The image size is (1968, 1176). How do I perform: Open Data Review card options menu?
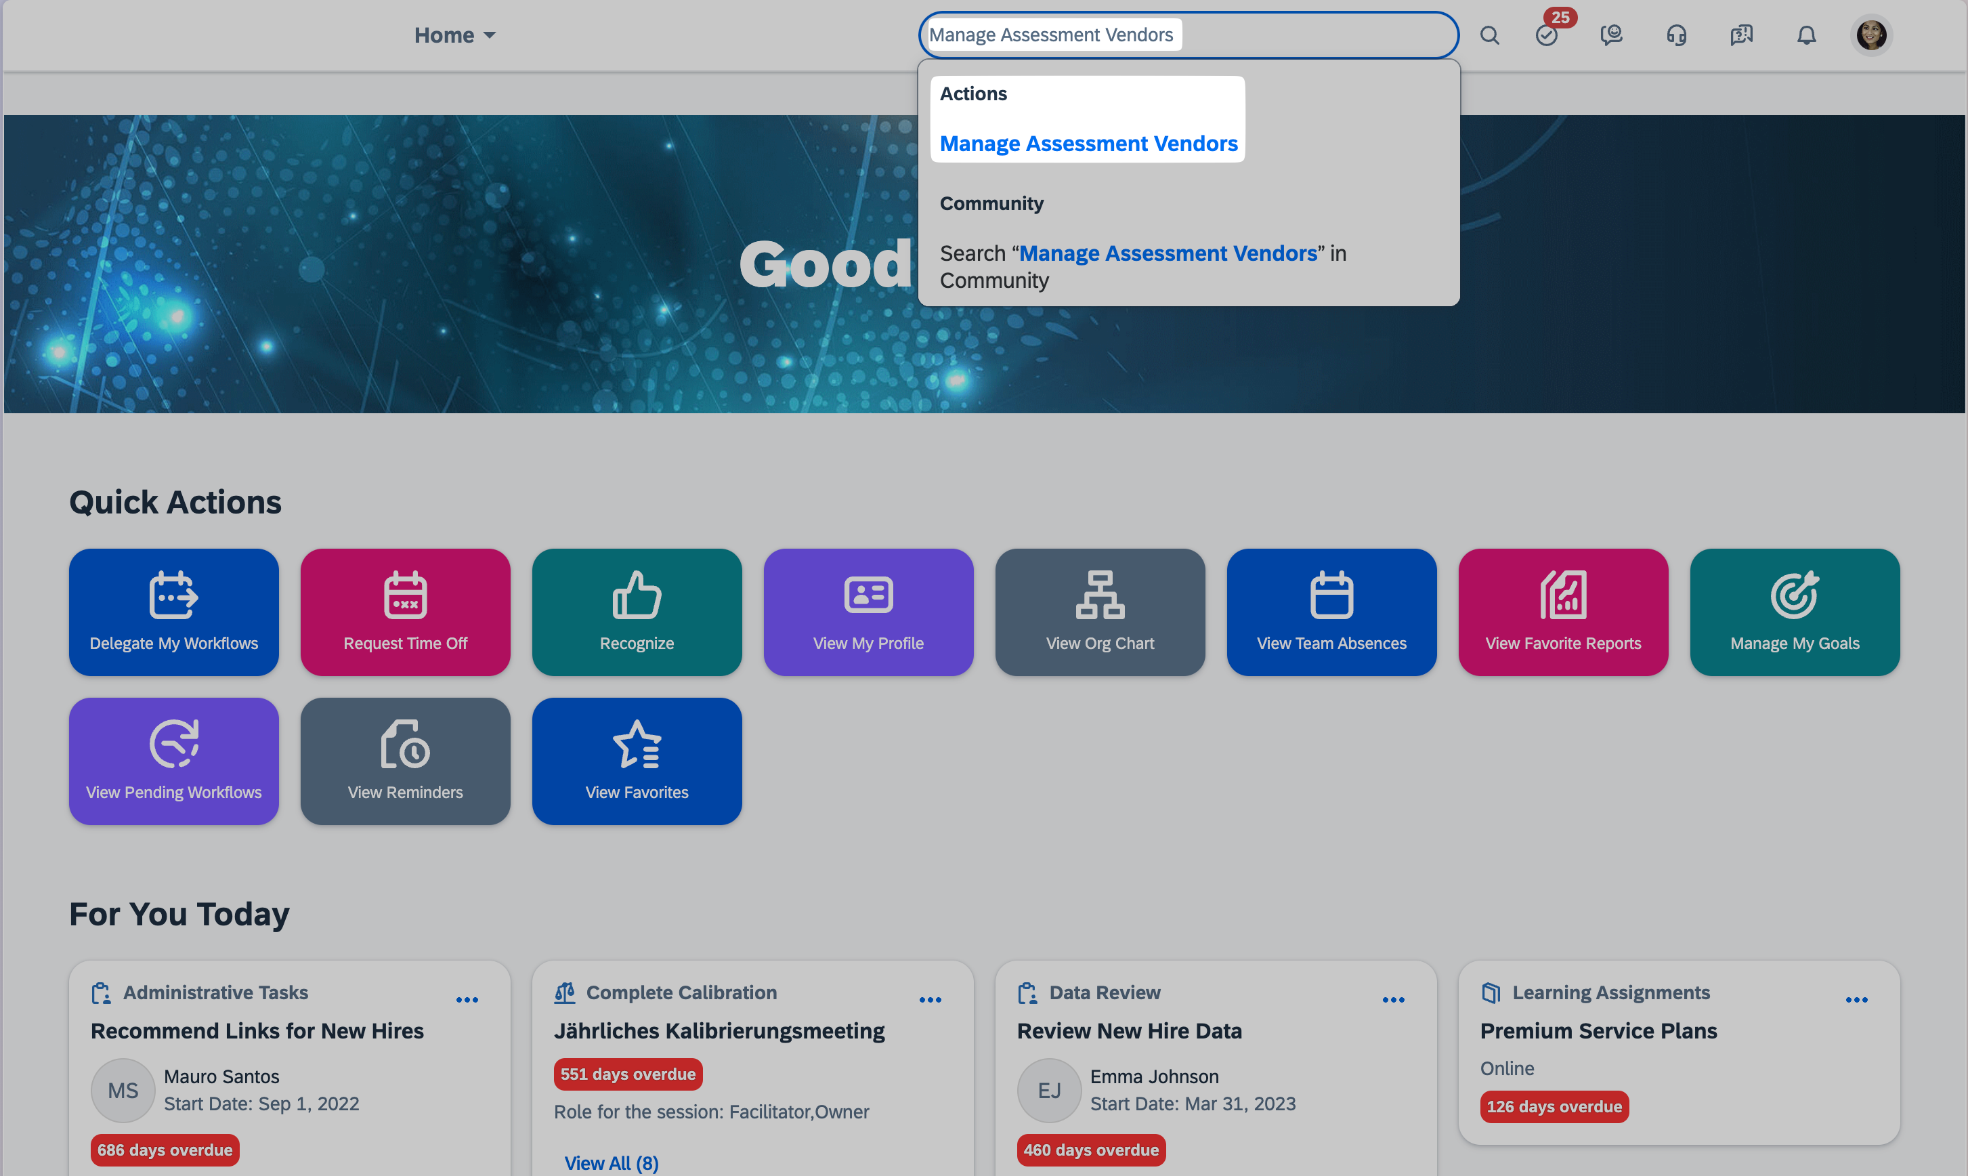[1394, 999]
